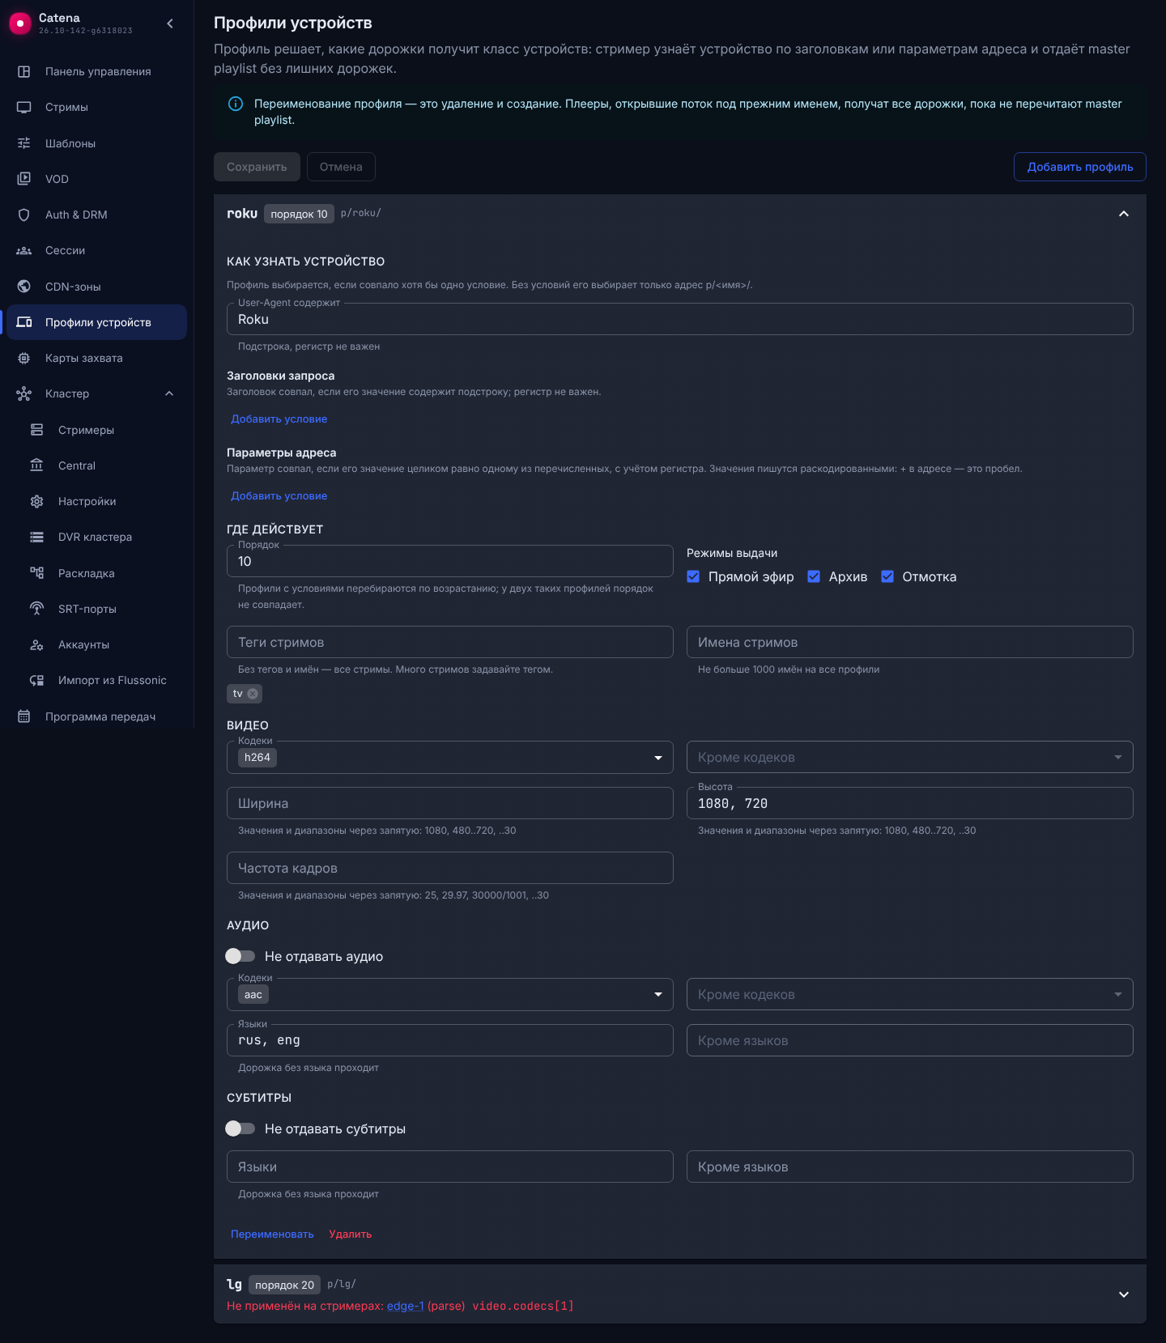Click the Высота input field
The width and height of the screenshot is (1166, 1343).
pos(910,803)
